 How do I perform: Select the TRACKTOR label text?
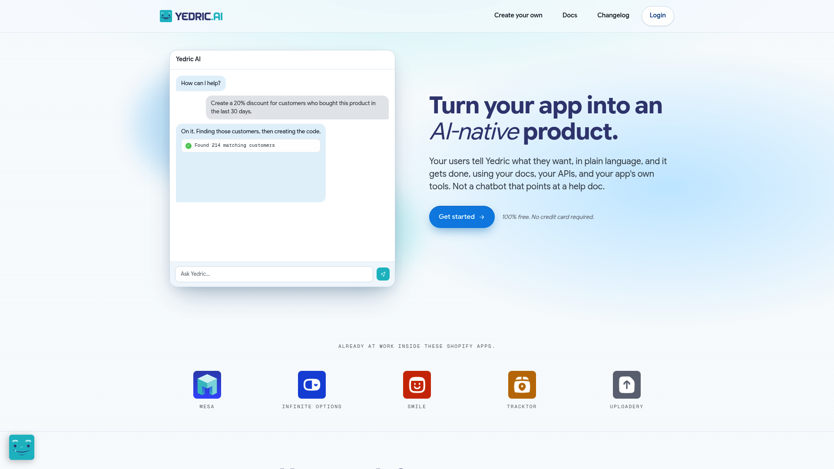click(522, 406)
